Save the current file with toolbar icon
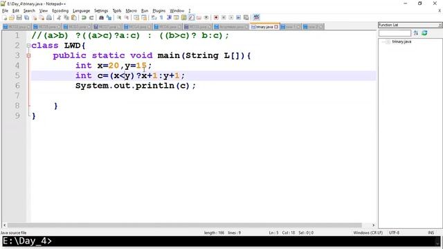Viewport: 443px width, 249px height. (19, 17)
